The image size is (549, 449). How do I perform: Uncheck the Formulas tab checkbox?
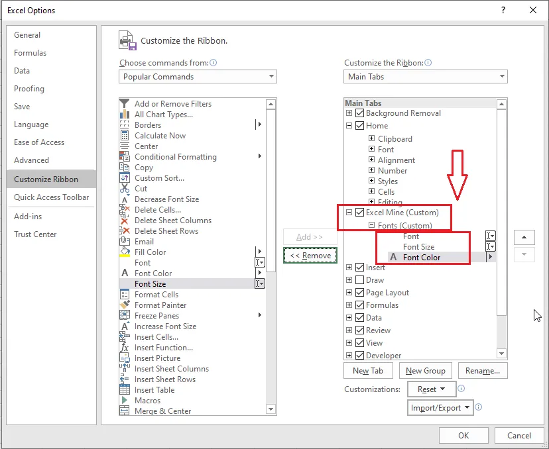359,305
